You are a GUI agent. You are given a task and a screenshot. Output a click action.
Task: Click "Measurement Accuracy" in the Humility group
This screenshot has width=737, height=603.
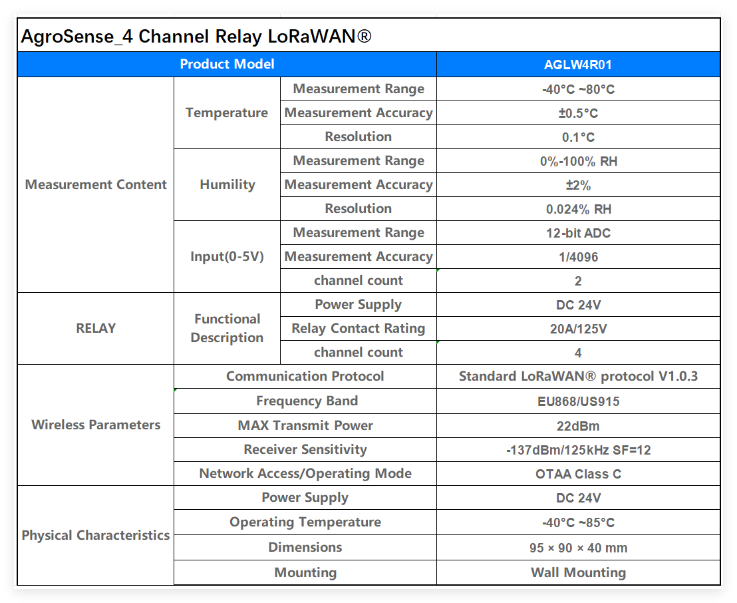point(359,185)
